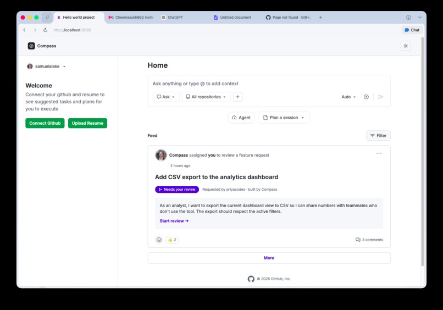Click the send arrow icon
443x310 pixels.
(380, 97)
